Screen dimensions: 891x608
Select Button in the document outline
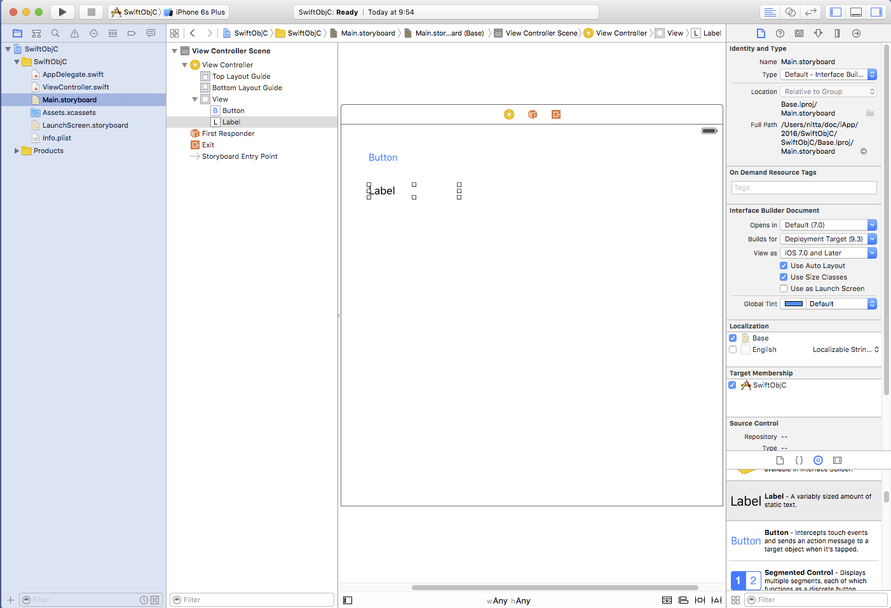[233, 111]
